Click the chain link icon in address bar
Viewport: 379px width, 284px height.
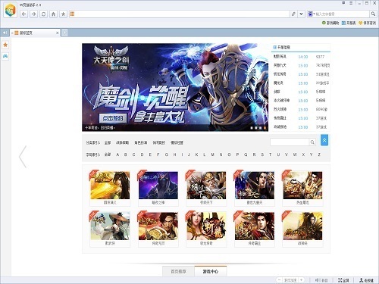point(293,14)
